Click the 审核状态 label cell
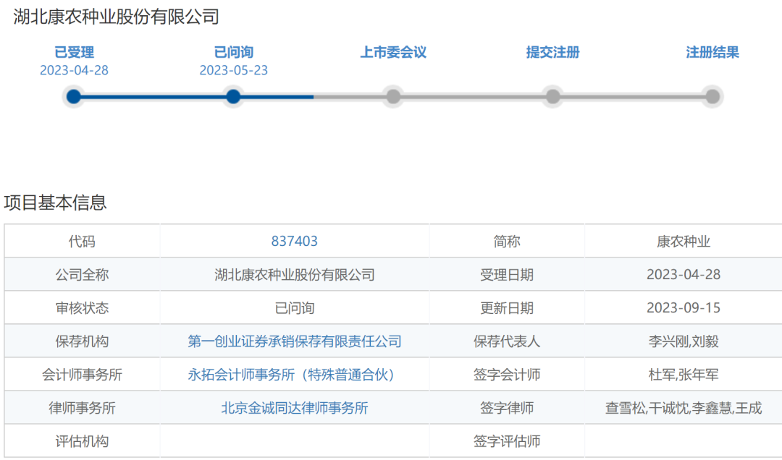This screenshot has width=782, height=460. tap(83, 308)
